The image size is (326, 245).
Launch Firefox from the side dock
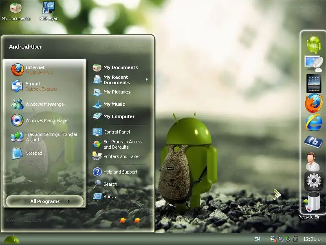(x=314, y=103)
